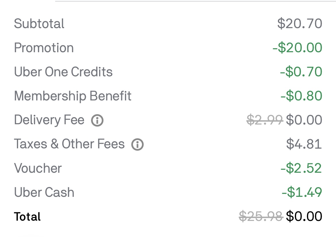336x237 pixels.
Task: Click the -$20.00 promotion discount
Action: (297, 48)
